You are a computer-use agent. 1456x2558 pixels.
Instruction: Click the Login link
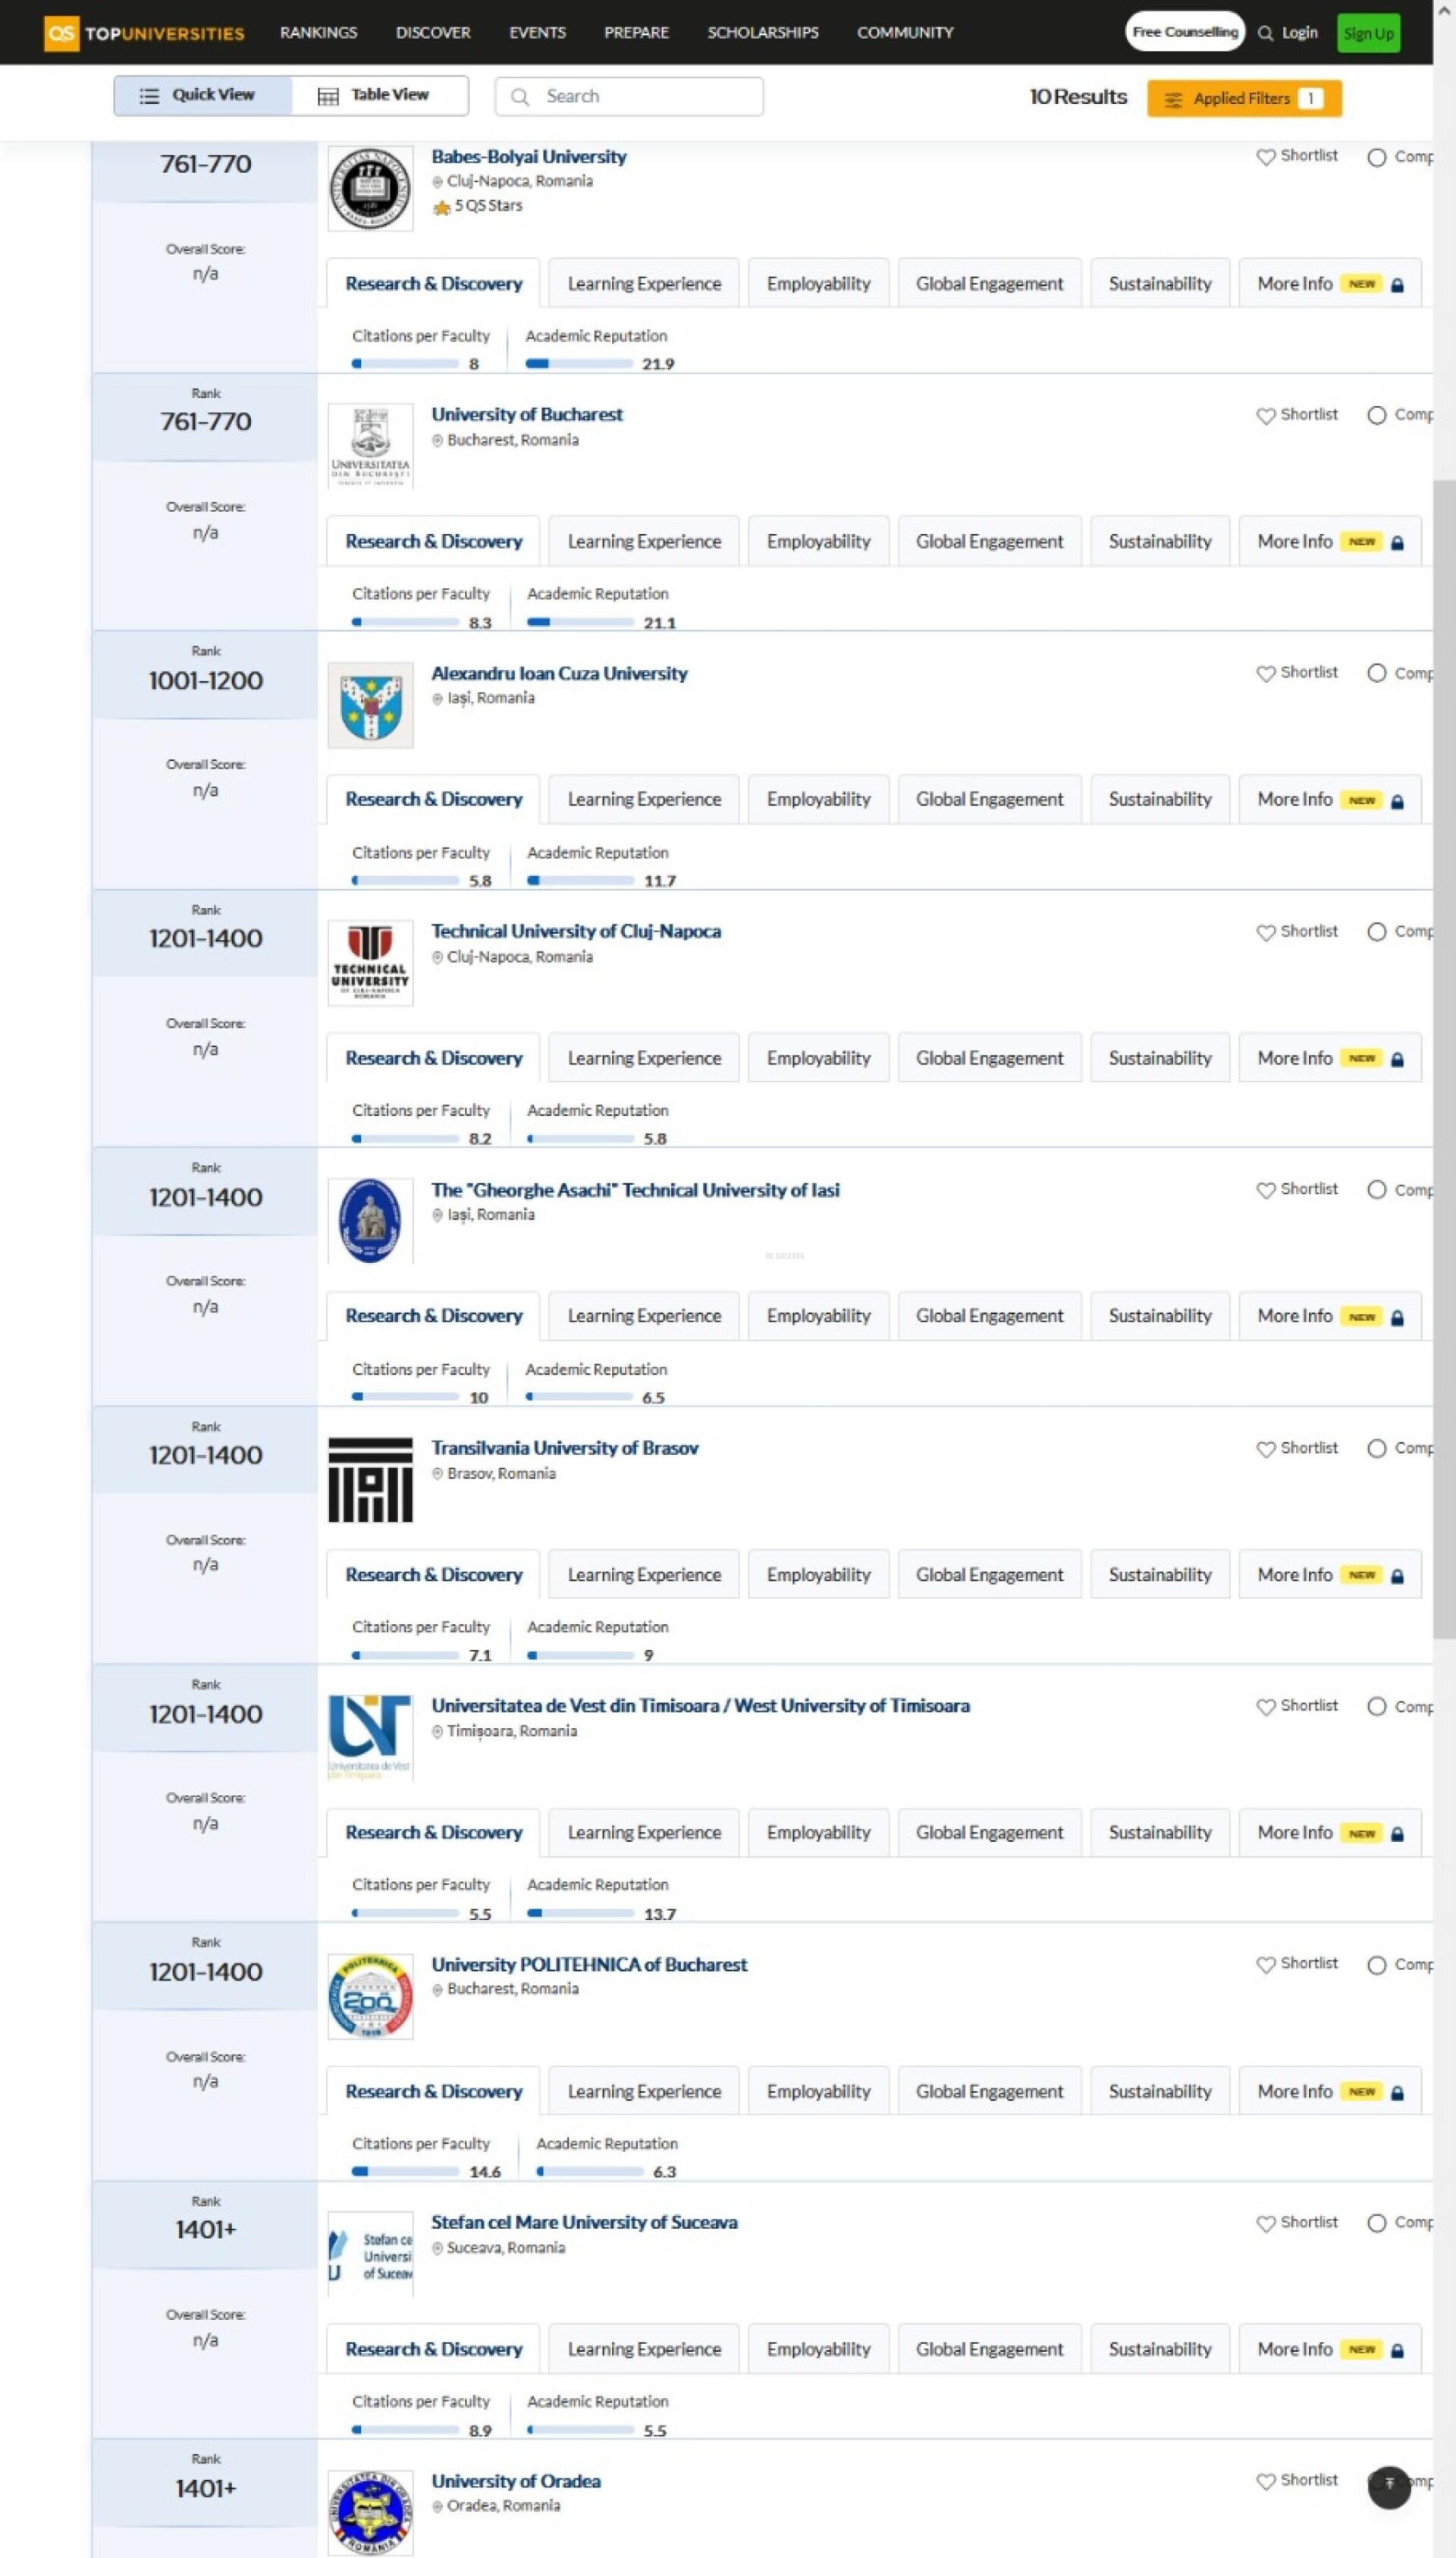(1299, 33)
